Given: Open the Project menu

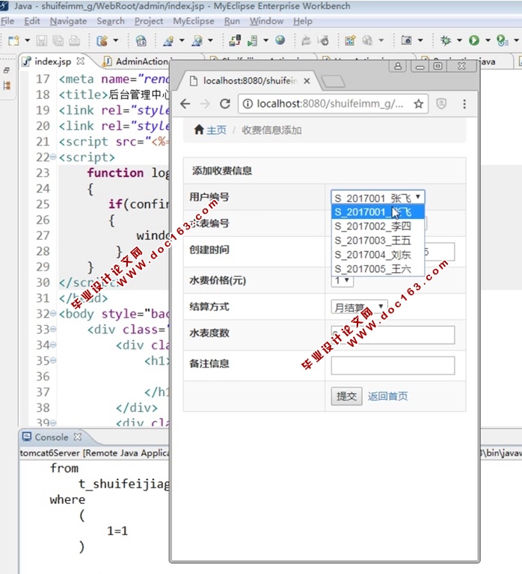Looking at the screenshot, I should coord(148,21).
